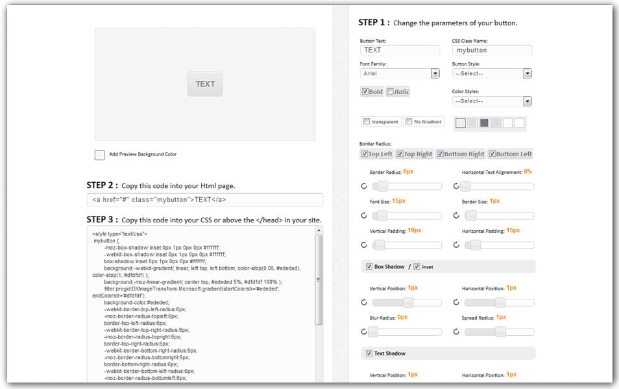Viewport: 619px width, 389px height.
Task: Open the Font Family dropdown
Action: click(435, 73)
